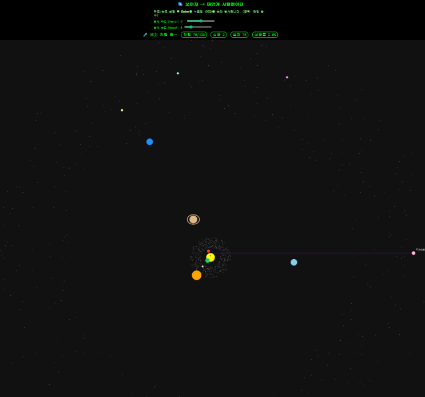
Task: Adjust the launch angle (Angle) slider
Action: (201, 21)
